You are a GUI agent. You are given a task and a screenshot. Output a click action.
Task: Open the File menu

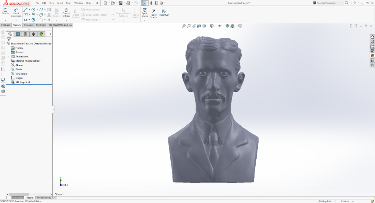click(x=37, y=3)
